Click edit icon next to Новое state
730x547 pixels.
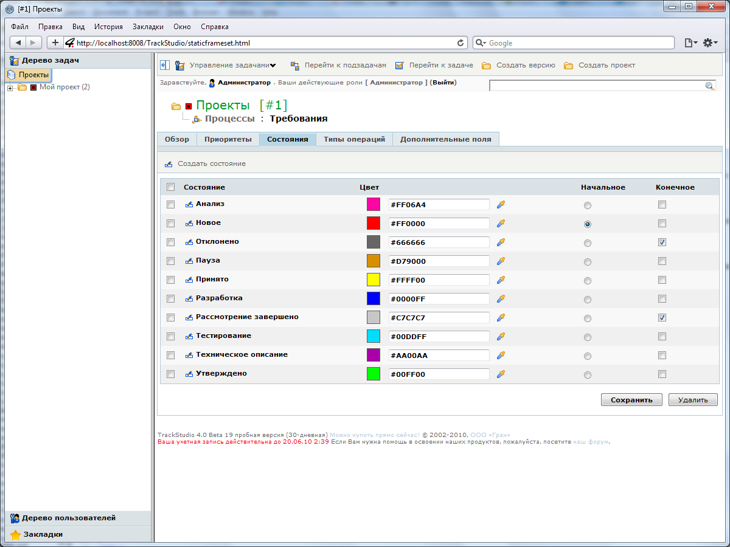coord(189,223)
